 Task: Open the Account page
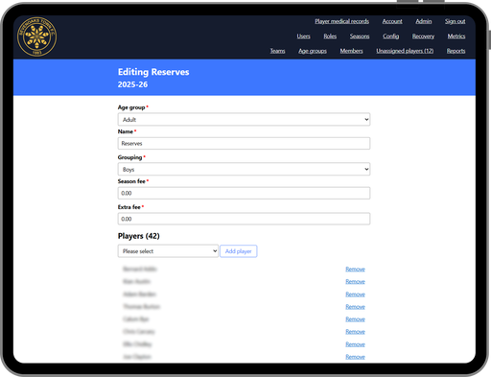pos(392,21)
